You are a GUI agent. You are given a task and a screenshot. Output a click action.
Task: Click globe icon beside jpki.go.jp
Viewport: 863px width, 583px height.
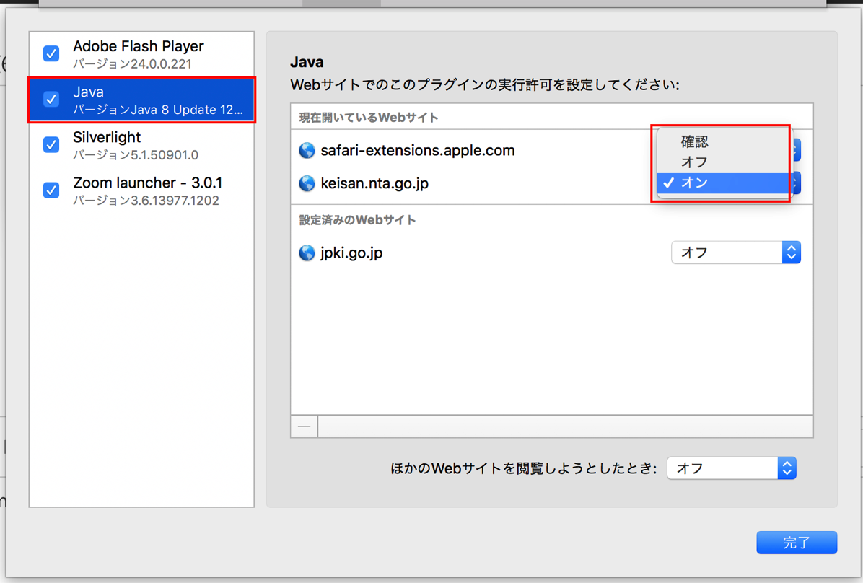(x=307, y=253)
